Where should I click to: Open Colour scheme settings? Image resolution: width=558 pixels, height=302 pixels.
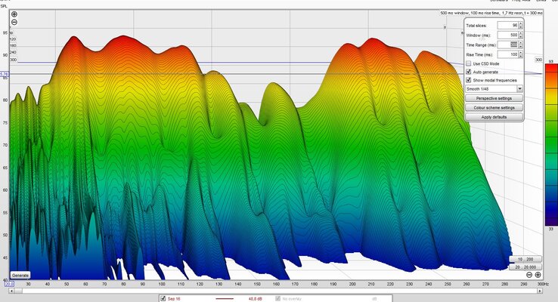494,107
